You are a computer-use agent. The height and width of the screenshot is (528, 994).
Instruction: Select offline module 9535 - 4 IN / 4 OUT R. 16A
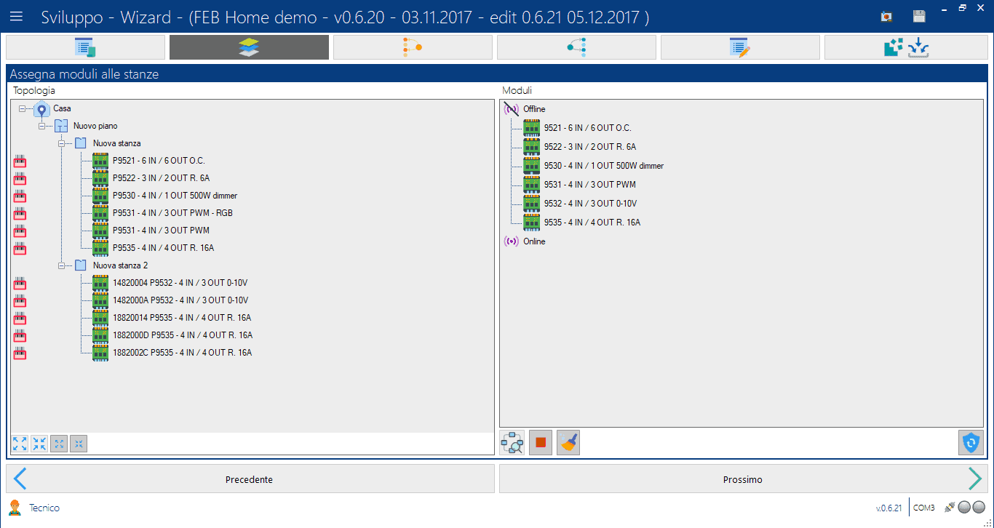[592, 223]
